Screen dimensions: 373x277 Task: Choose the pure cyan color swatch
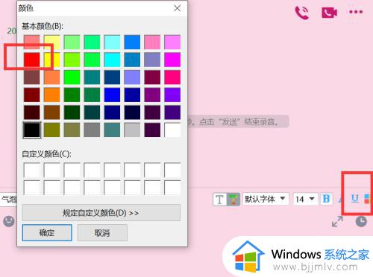(x=112, y=60)
